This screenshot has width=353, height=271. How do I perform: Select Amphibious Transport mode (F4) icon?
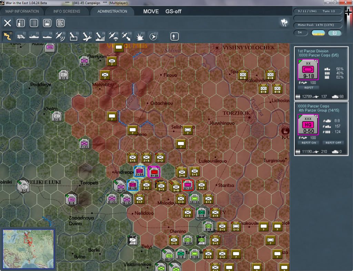[x=47, y=36]
